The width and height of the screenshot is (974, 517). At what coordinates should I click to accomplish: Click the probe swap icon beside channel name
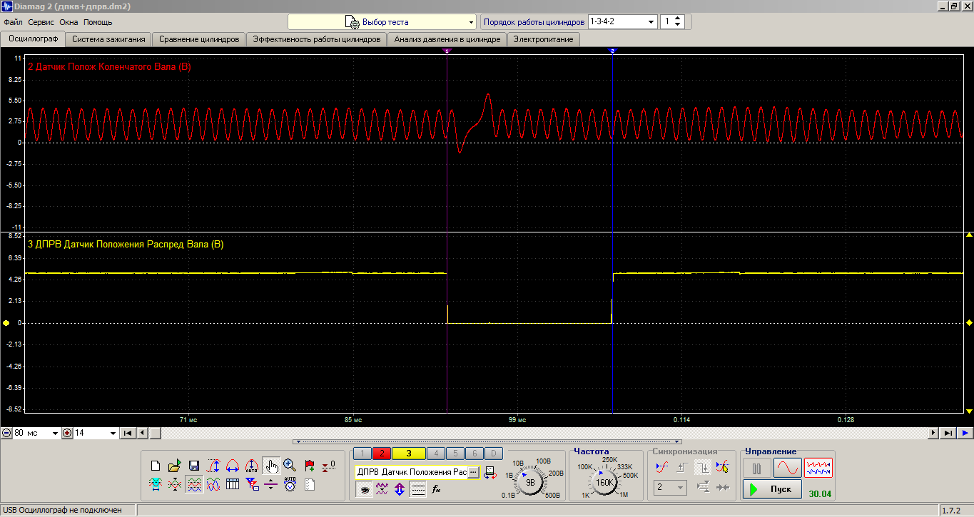490,472
